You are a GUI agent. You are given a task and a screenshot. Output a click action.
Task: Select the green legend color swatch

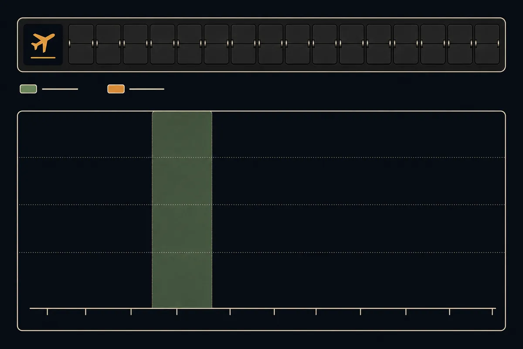[28, 89]
